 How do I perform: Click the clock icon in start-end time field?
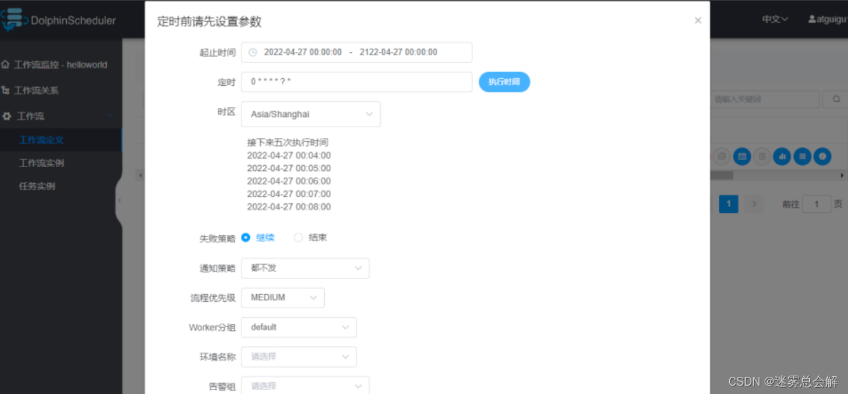click(252, 52)
